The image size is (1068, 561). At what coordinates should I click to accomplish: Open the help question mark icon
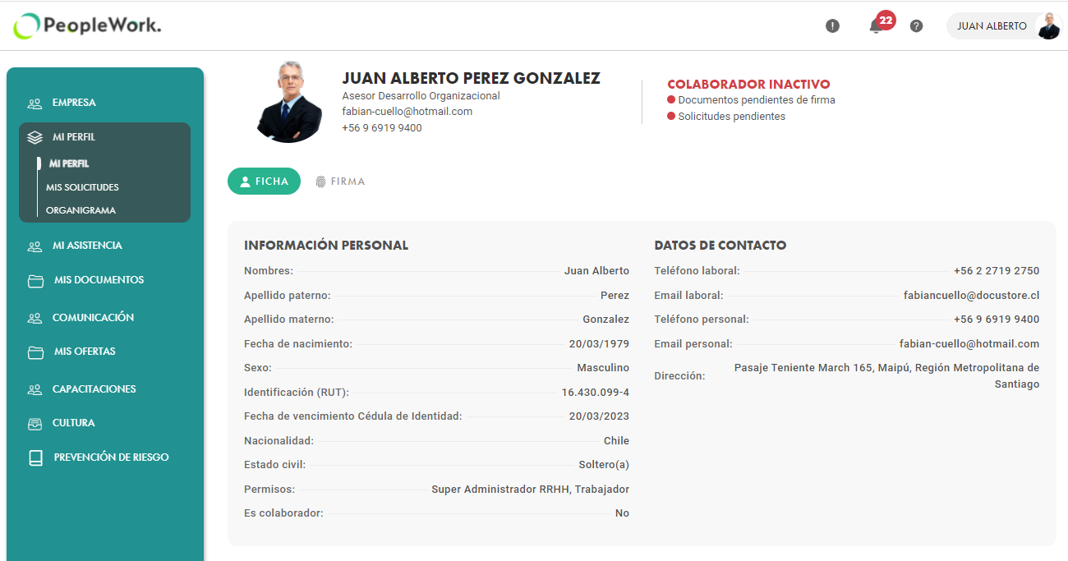tap(917, 26)
